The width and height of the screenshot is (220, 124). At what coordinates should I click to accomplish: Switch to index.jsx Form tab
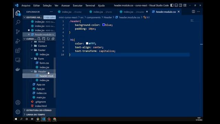[x=102, y=12]
